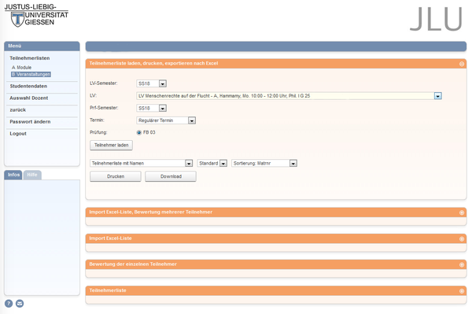Click the Import Excel-Liste section header
The width and height of the screenshot is (472, 314).
click(276, 238)
